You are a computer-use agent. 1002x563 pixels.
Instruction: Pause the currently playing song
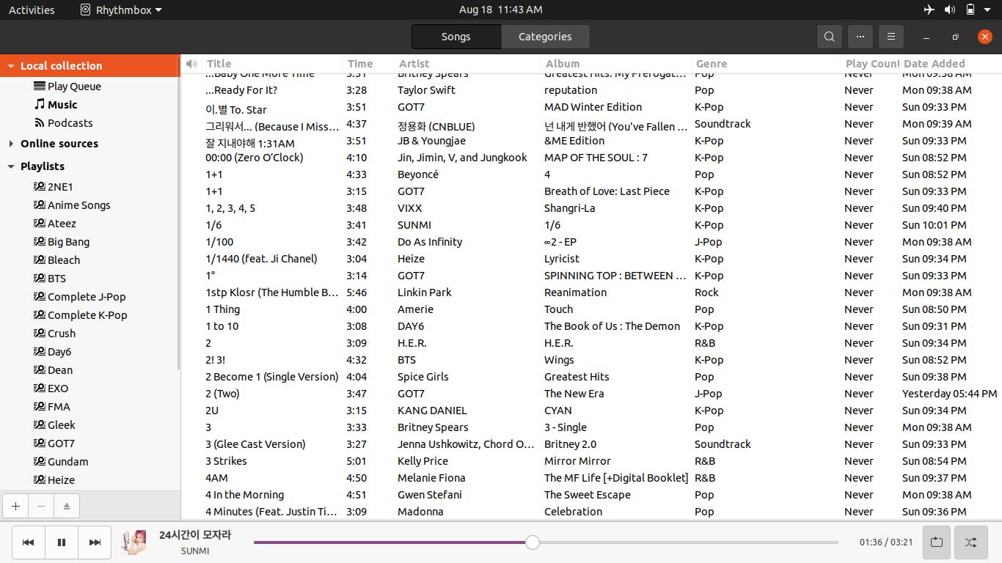(62, 542)
